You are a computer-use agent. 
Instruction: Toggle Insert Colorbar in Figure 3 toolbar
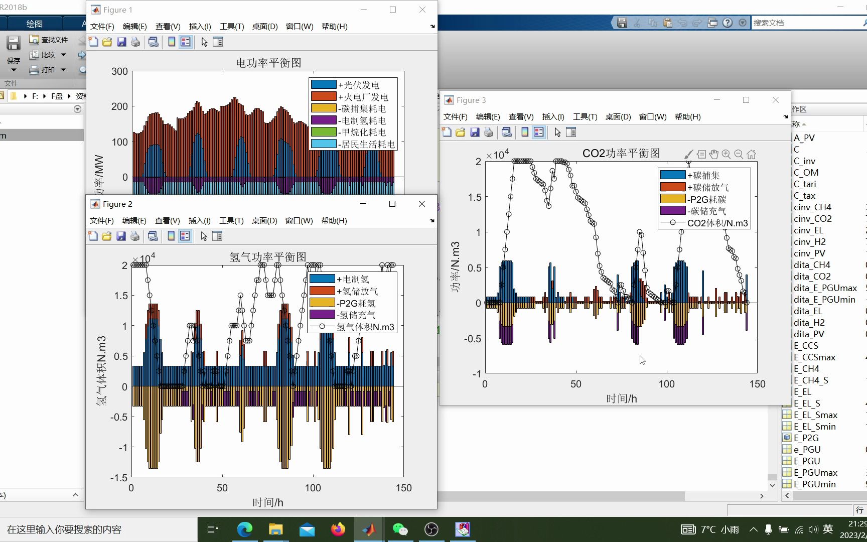525,132
